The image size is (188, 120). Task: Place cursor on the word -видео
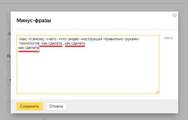(x=73, y=39)
